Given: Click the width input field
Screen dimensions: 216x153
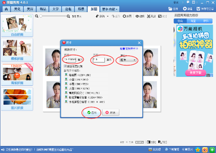Looking at the screenshot, I should (x=70, y=60).
